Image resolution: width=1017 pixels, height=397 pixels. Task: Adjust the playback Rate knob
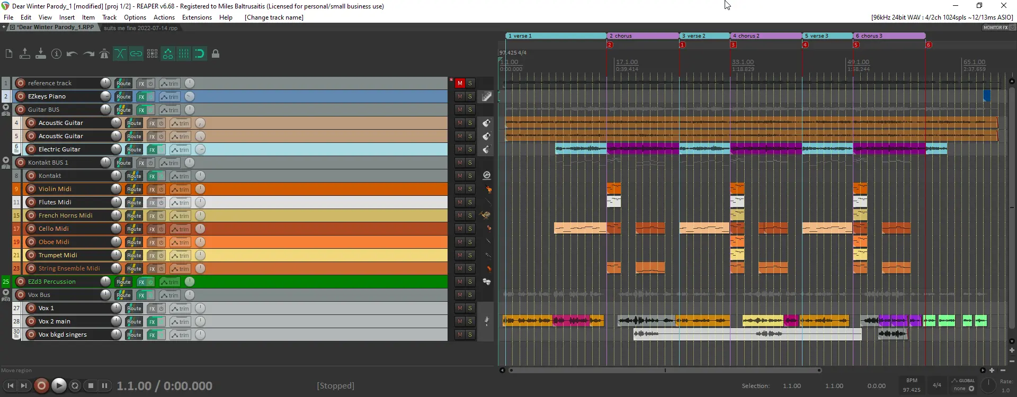(988, 385)
